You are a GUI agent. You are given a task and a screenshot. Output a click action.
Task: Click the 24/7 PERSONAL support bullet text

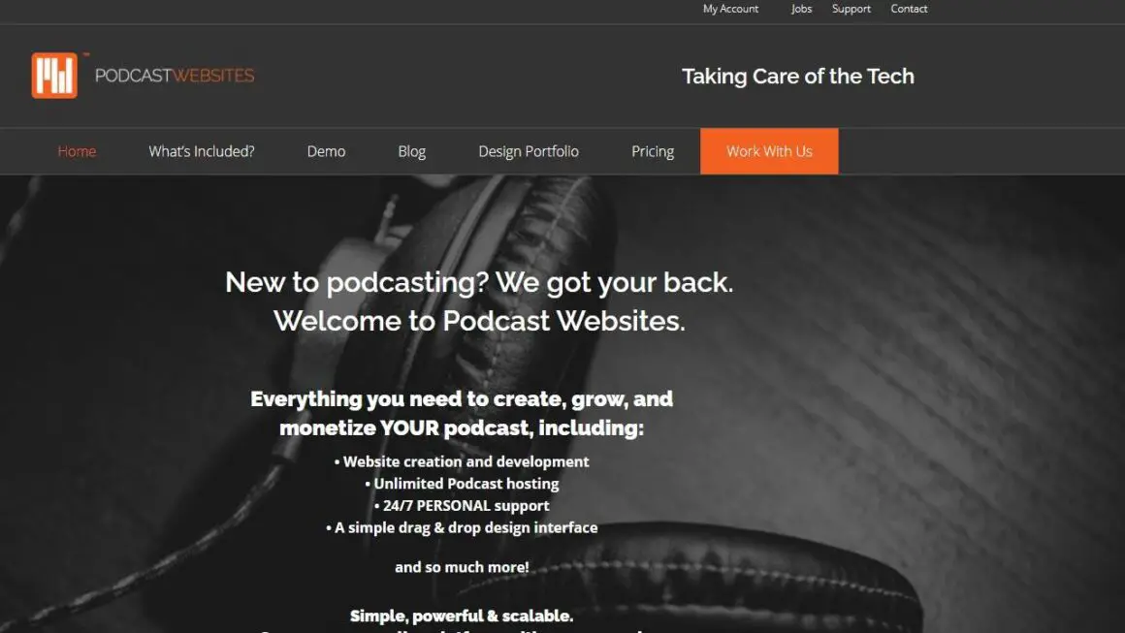(462, 505)
